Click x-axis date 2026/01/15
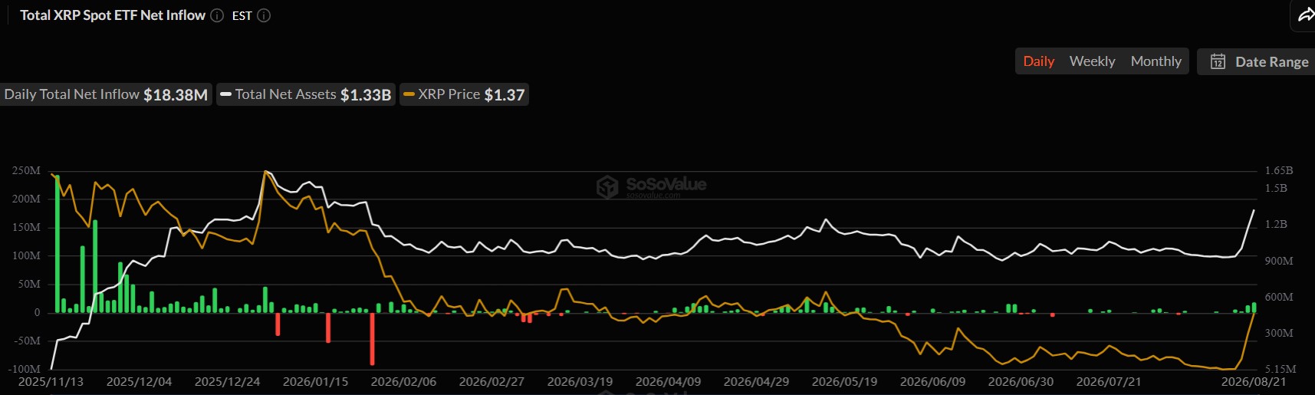 click(315, 381)
